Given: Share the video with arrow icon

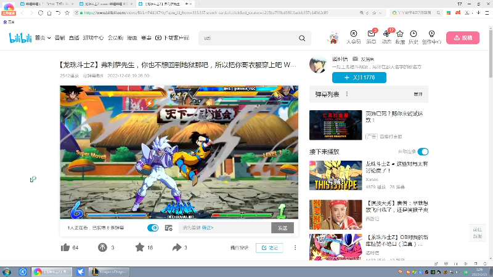Looking at the screenshot, I should pos(177,247).
